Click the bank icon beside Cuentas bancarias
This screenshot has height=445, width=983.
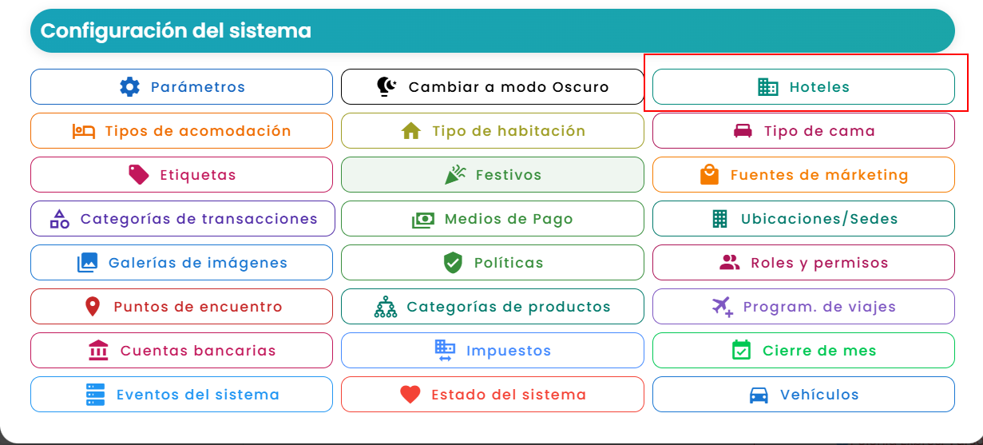pyautogui.click(x=98, y=351)
